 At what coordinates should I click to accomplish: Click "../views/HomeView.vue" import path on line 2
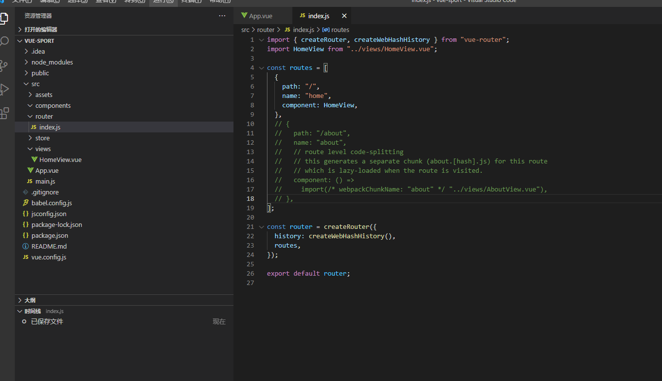(x=390, y=49)
